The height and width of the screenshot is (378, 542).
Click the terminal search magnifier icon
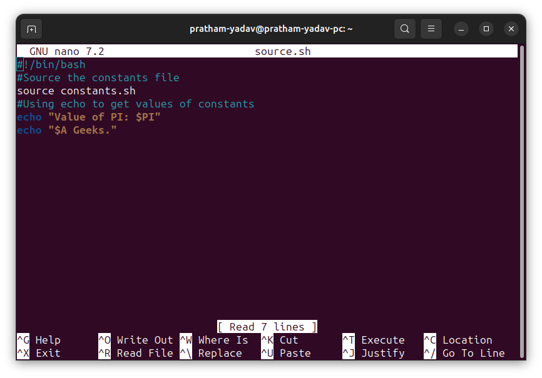(405, 29)
